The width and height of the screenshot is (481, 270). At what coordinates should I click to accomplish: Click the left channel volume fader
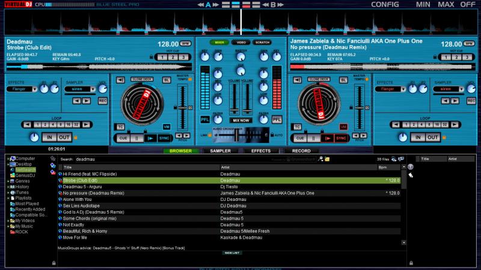point(234,111)
